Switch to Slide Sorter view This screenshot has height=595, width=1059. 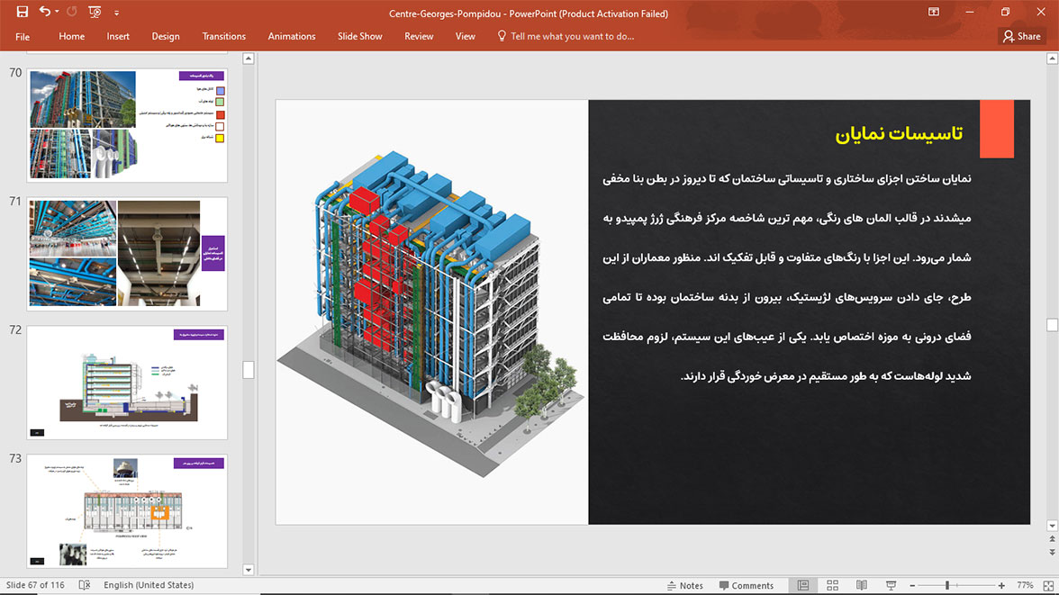(x=832, y=585)
